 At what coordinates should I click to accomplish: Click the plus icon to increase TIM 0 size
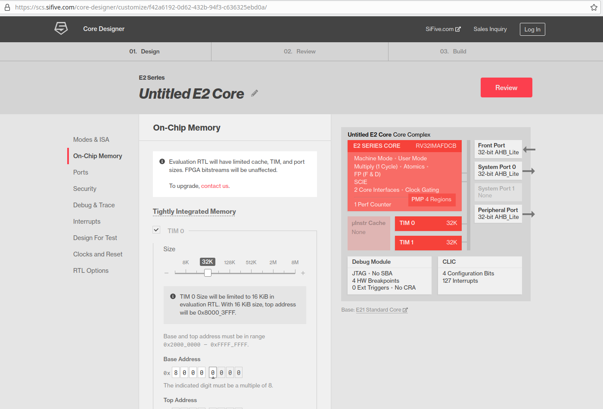coord(303,273)
